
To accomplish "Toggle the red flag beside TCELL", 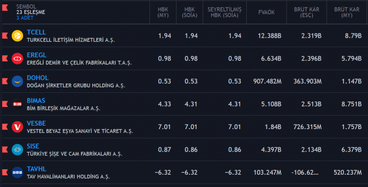I will pos(5,36).
